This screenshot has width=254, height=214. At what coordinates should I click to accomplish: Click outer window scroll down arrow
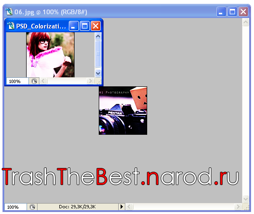[x=245, y=199]
